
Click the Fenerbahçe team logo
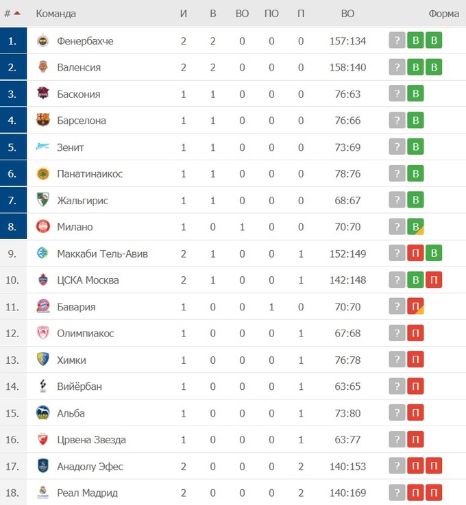pos(42,41)
